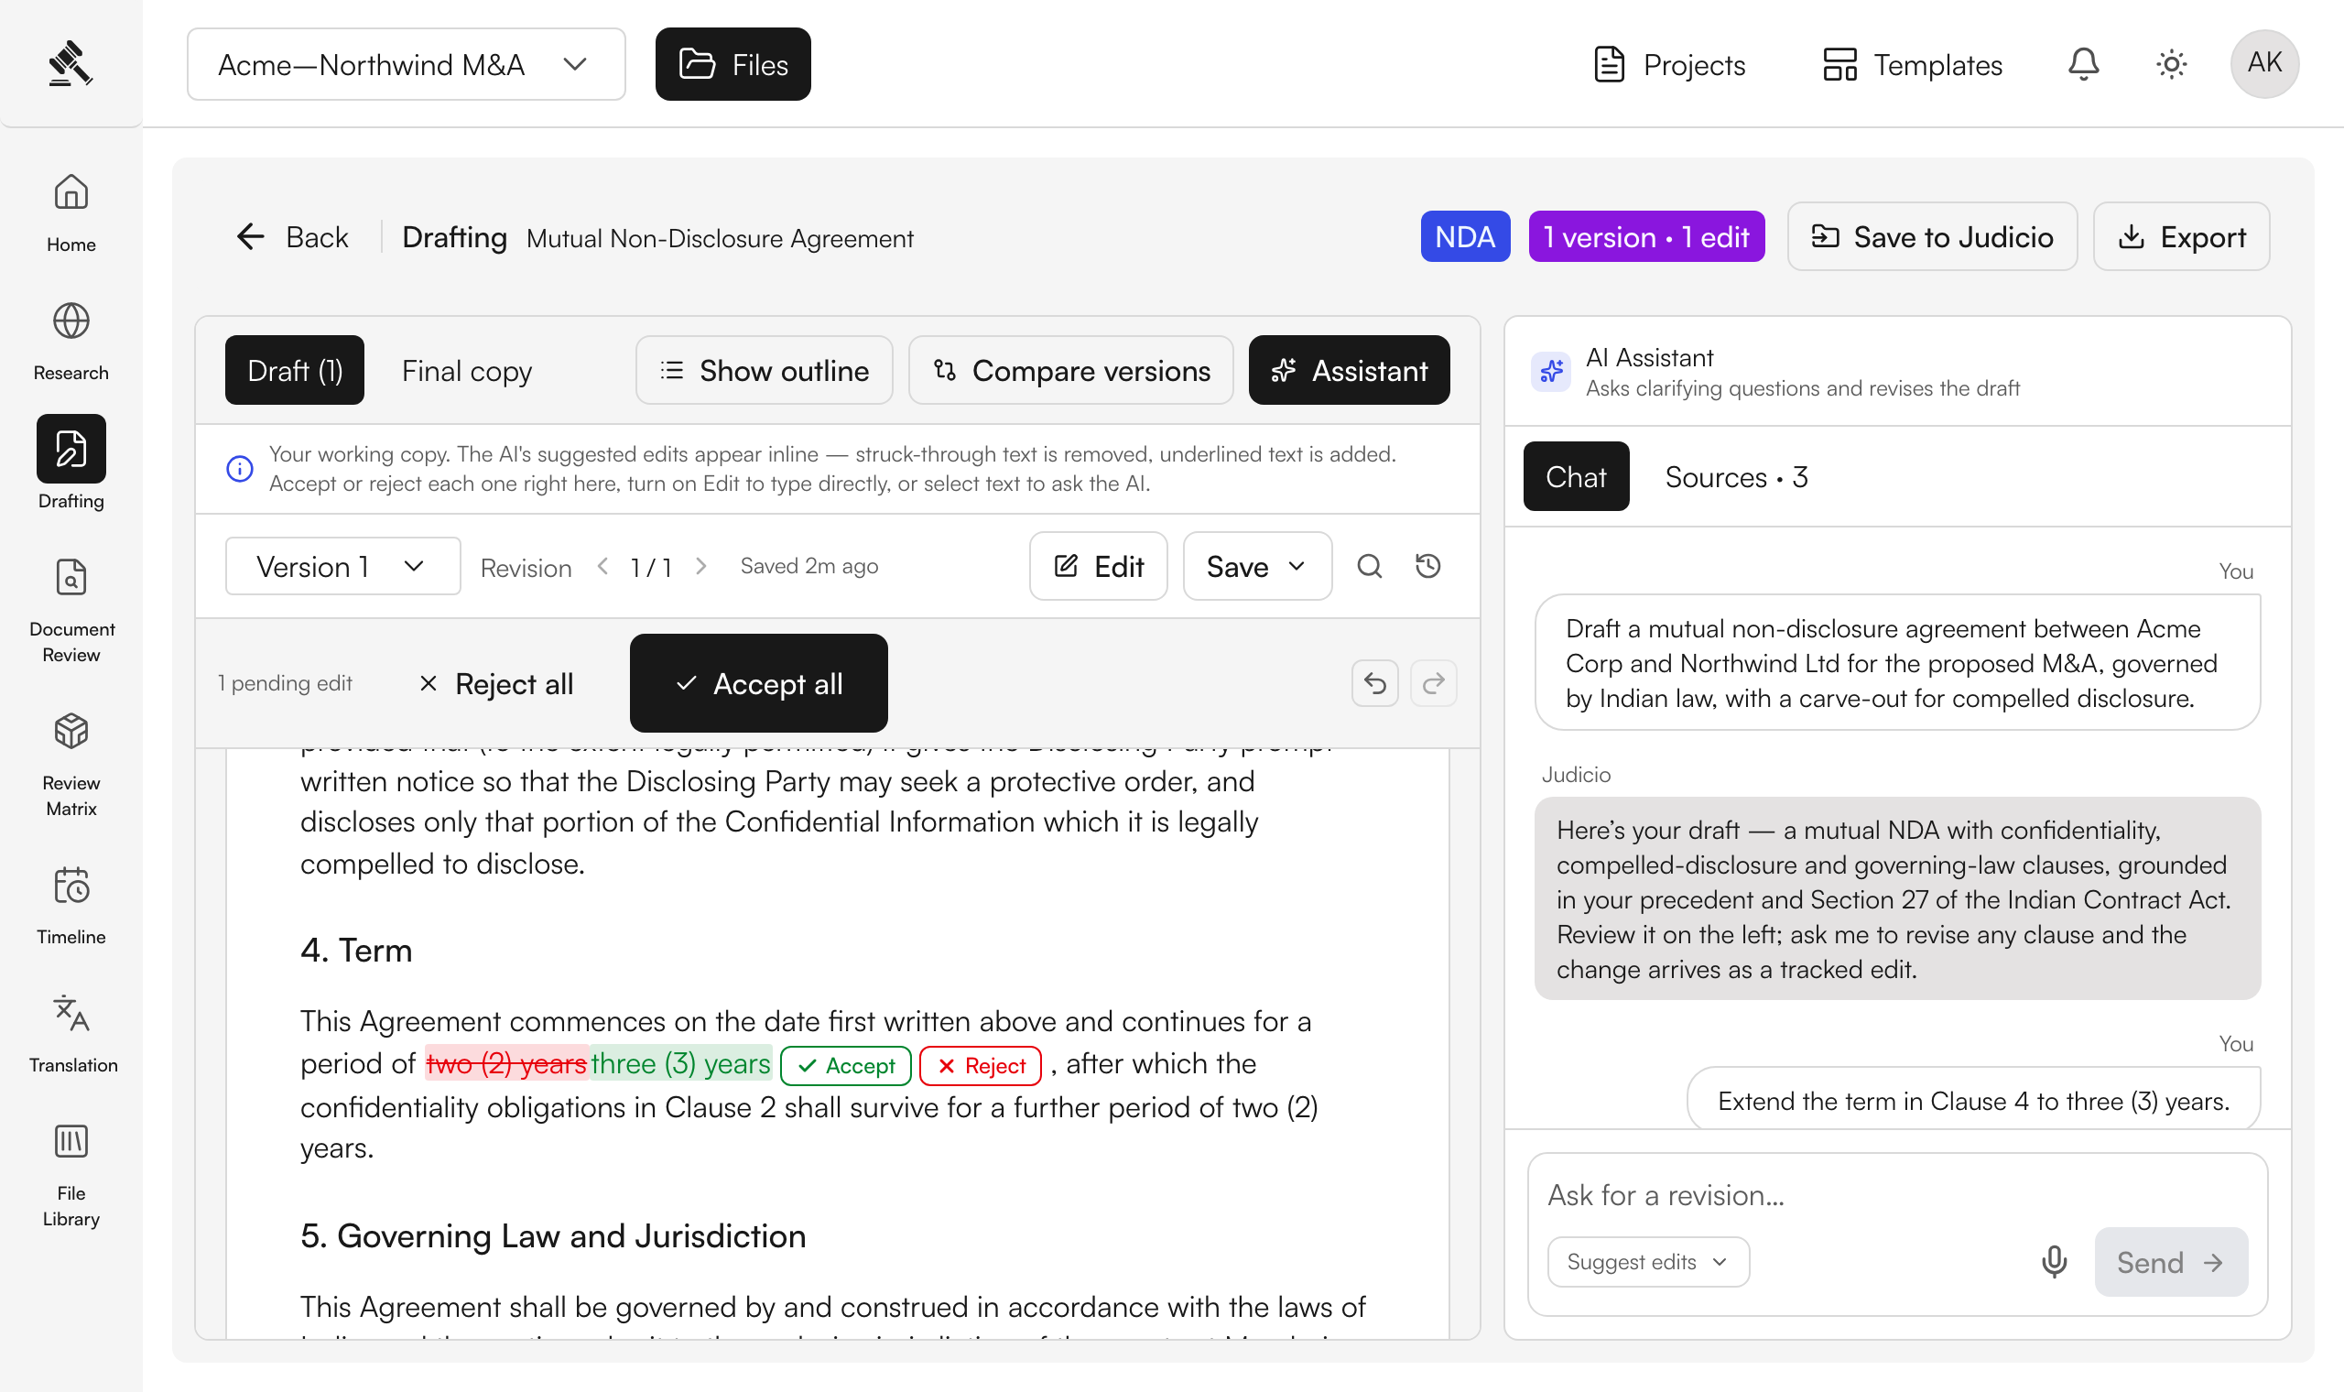2344x1392 pixels.
Task: Click struck-through 'two (2) years' text
Action: pos(507,1064)
